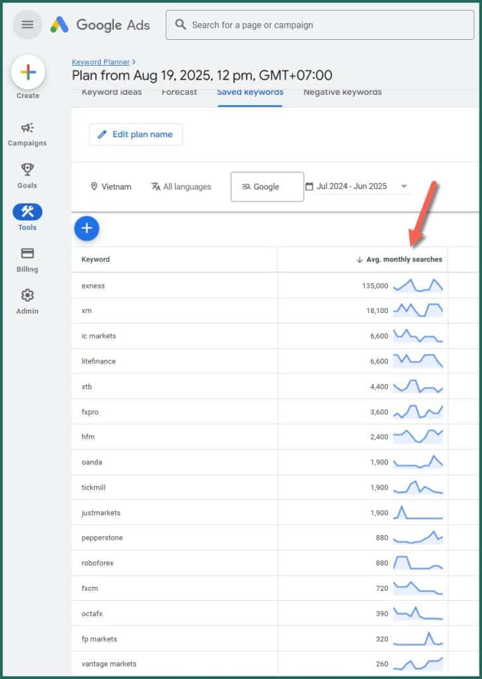The width and height of the screenshot is (482, 679).
Task: Click the oanda trend sparkline
Action: [418, 462]
